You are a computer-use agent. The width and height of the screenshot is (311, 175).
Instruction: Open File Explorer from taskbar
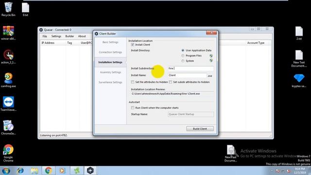pyautogui.click(x=35, y=171)
